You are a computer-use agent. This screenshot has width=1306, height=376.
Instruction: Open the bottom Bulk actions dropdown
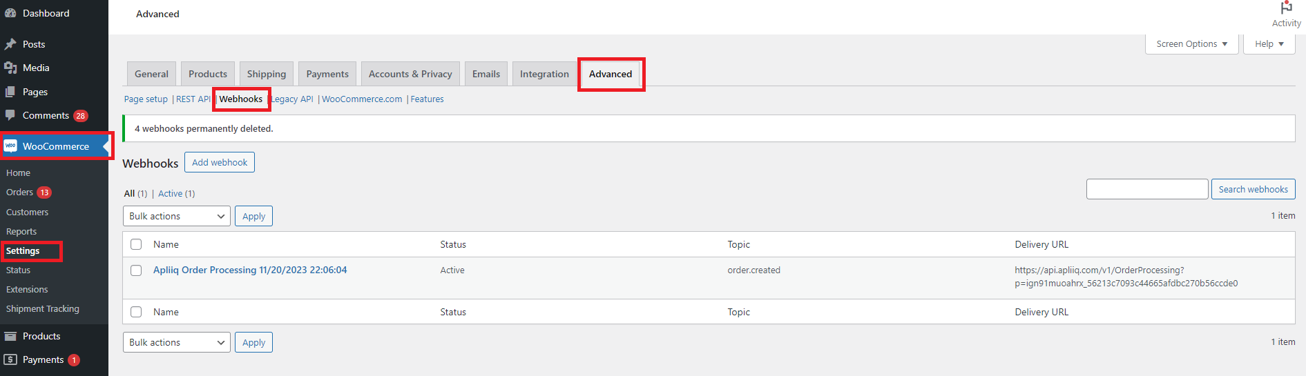pyautogui.click(x=177, y=342)
